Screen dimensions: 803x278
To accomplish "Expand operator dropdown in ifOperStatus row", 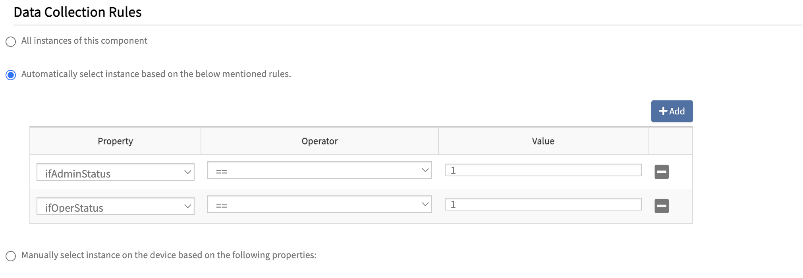I will (x=319, y=205).
